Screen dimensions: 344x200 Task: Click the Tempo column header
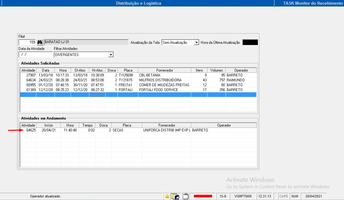pyautogui.click(x=87, y=125)
